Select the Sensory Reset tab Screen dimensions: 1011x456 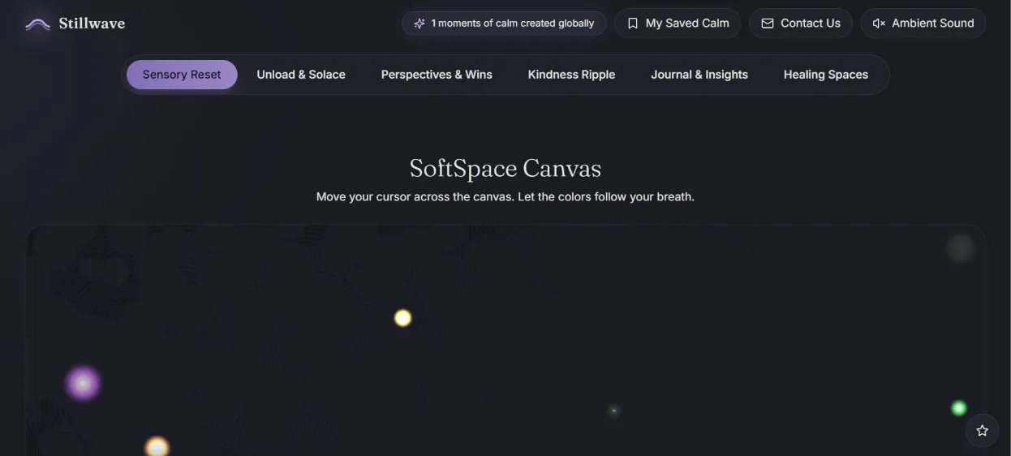182,75
